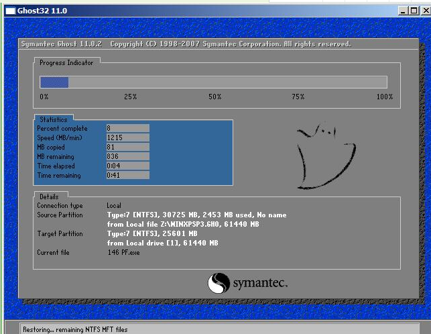Click the symantec. wordmark text
Screen dimensions: 431x334
point(260,283)
